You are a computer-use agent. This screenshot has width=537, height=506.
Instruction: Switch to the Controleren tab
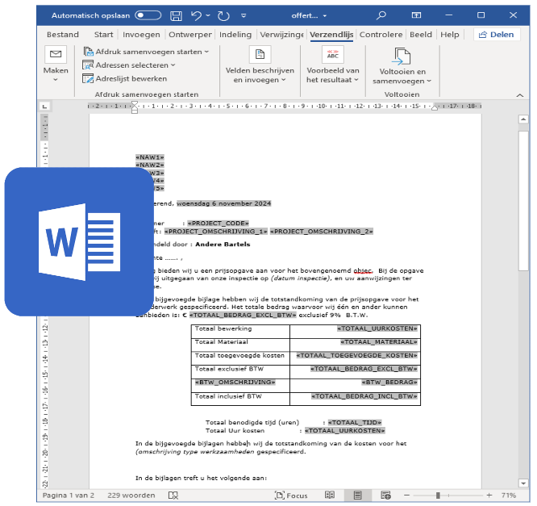click(381, 35)
